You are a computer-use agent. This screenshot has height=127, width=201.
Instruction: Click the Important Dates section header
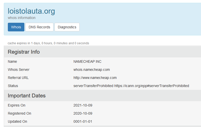coord(27,96)
